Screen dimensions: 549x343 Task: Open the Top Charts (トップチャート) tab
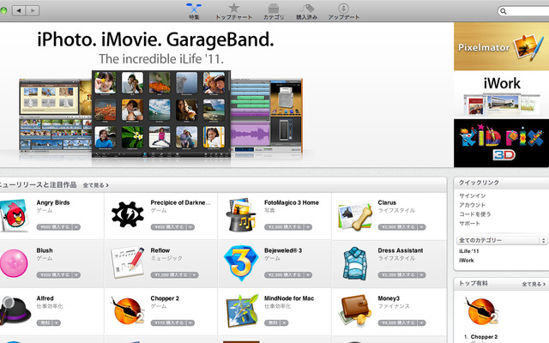click(233, 11)
